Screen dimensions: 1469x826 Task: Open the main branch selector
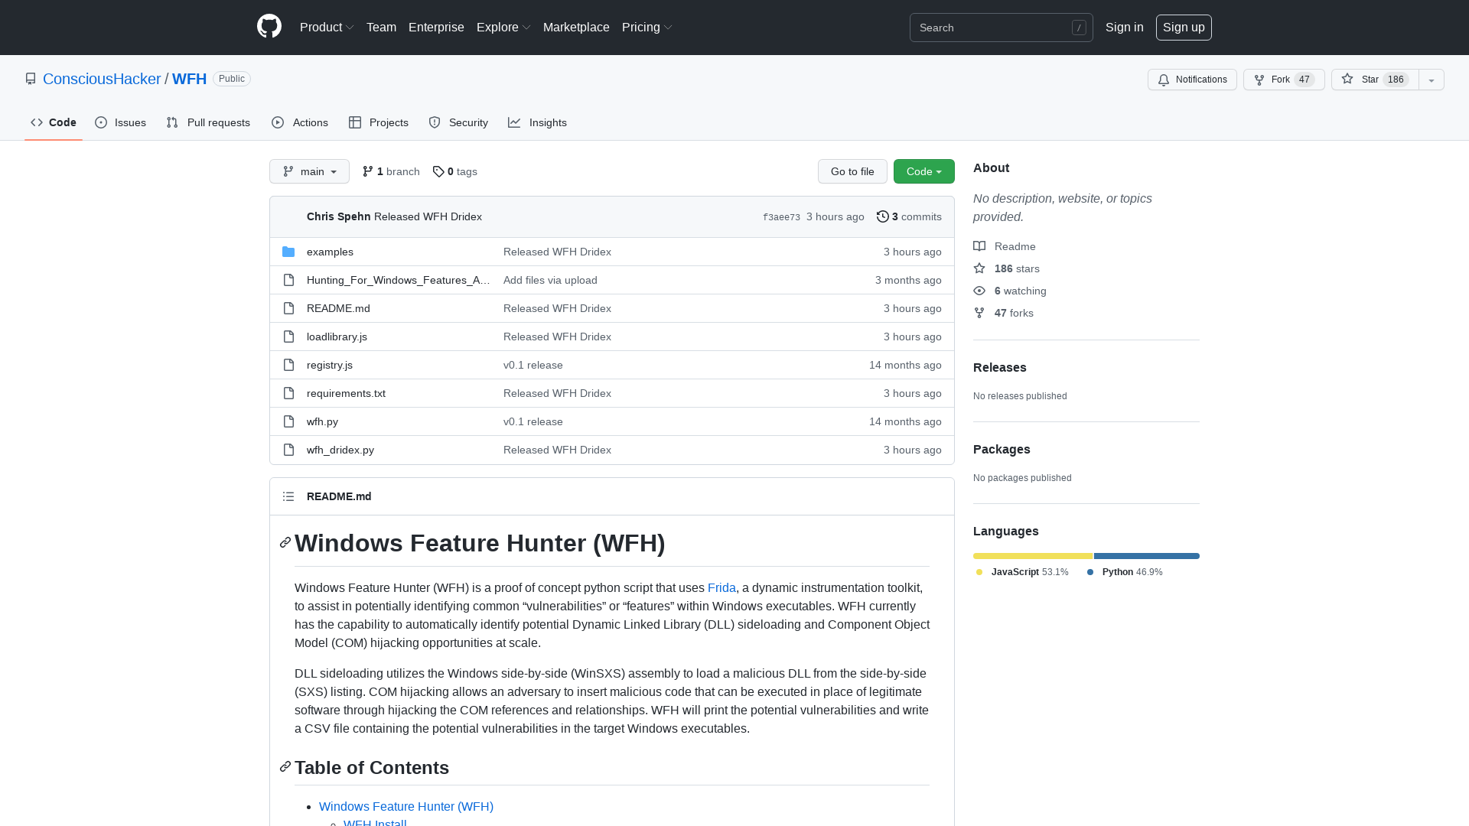(x=309, y=171)
